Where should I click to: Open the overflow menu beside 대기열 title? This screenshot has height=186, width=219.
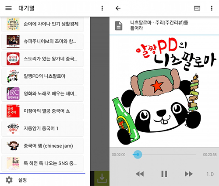[x=102, y=8]
